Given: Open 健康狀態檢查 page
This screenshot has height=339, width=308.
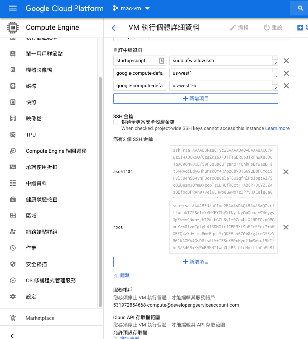Looking at the screenshot, I should tap(42, 199).
